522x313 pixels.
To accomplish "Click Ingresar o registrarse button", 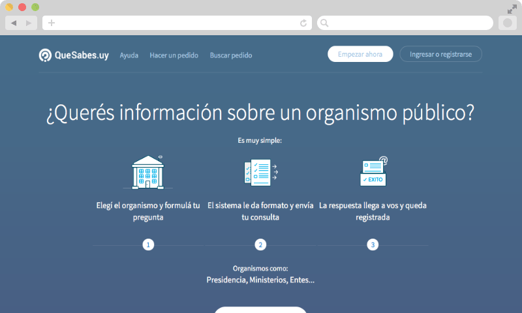I will [x=440, y=54].
